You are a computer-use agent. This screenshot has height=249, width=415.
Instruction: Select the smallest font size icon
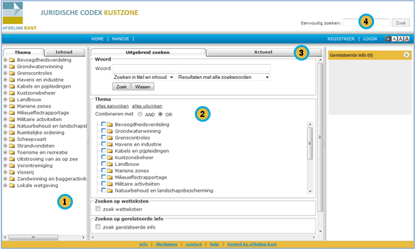point(388,39)
